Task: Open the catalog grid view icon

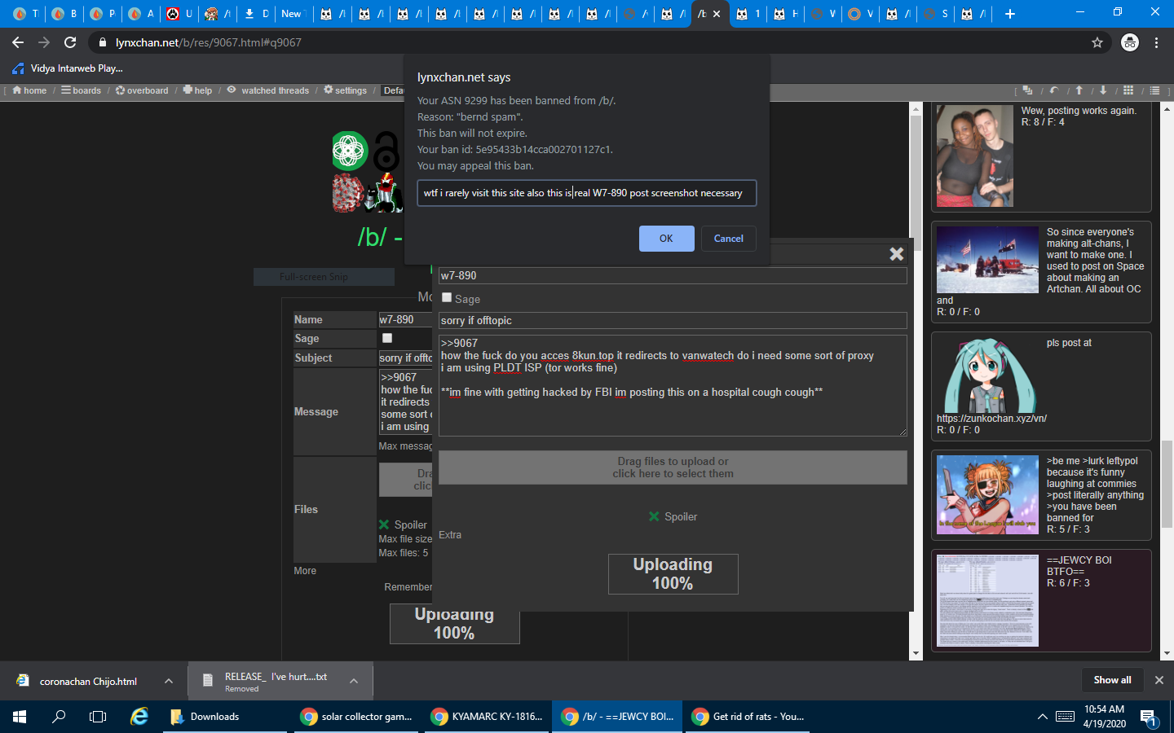Action: 1128,90
